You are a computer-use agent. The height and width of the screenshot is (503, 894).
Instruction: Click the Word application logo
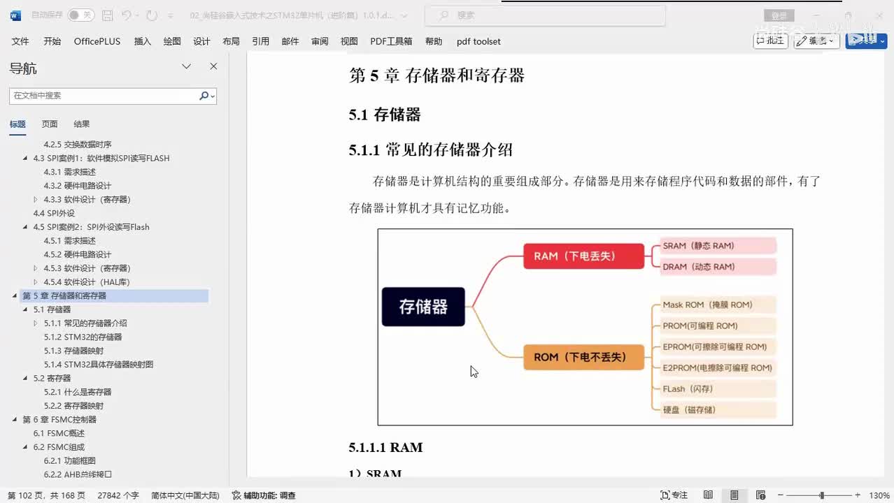[16, 15]
